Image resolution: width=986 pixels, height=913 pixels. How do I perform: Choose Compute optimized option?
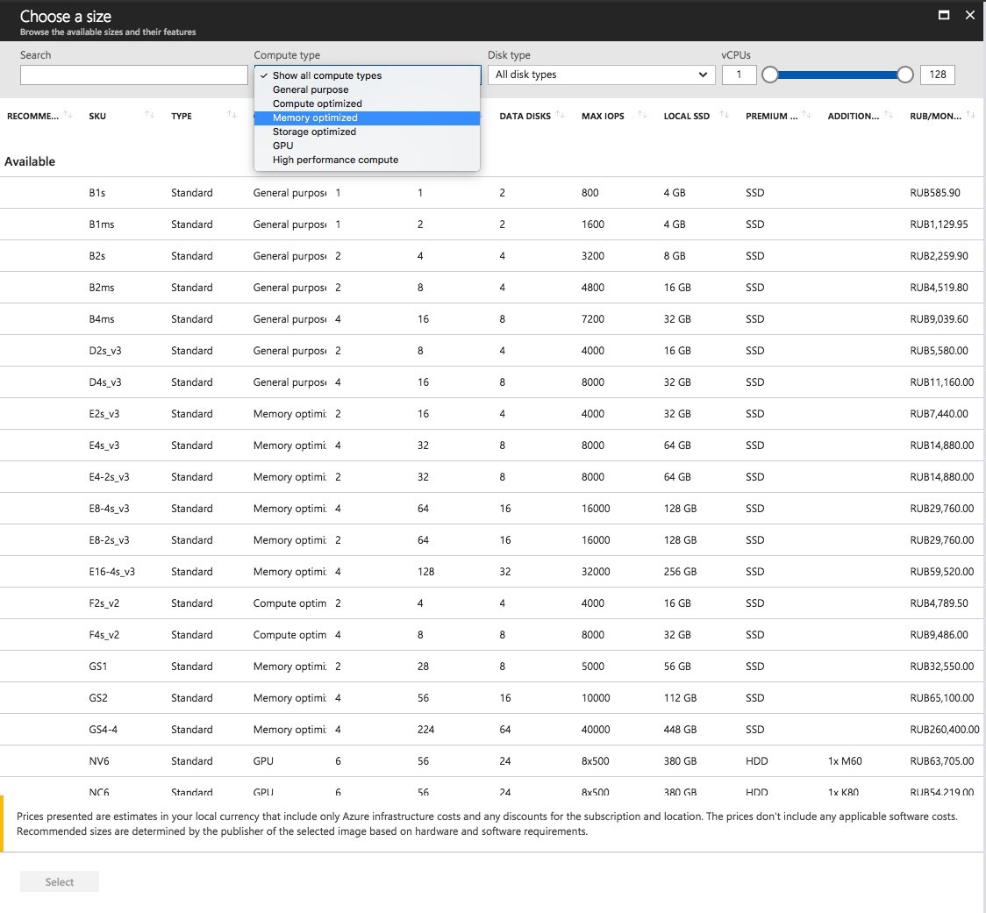coord(367,103)
